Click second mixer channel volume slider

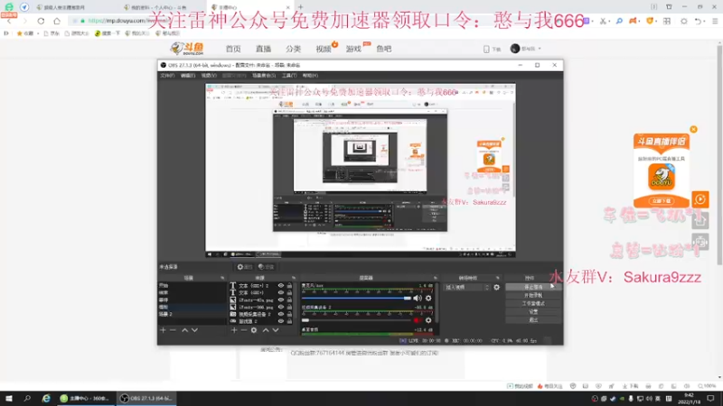(356, 320)
